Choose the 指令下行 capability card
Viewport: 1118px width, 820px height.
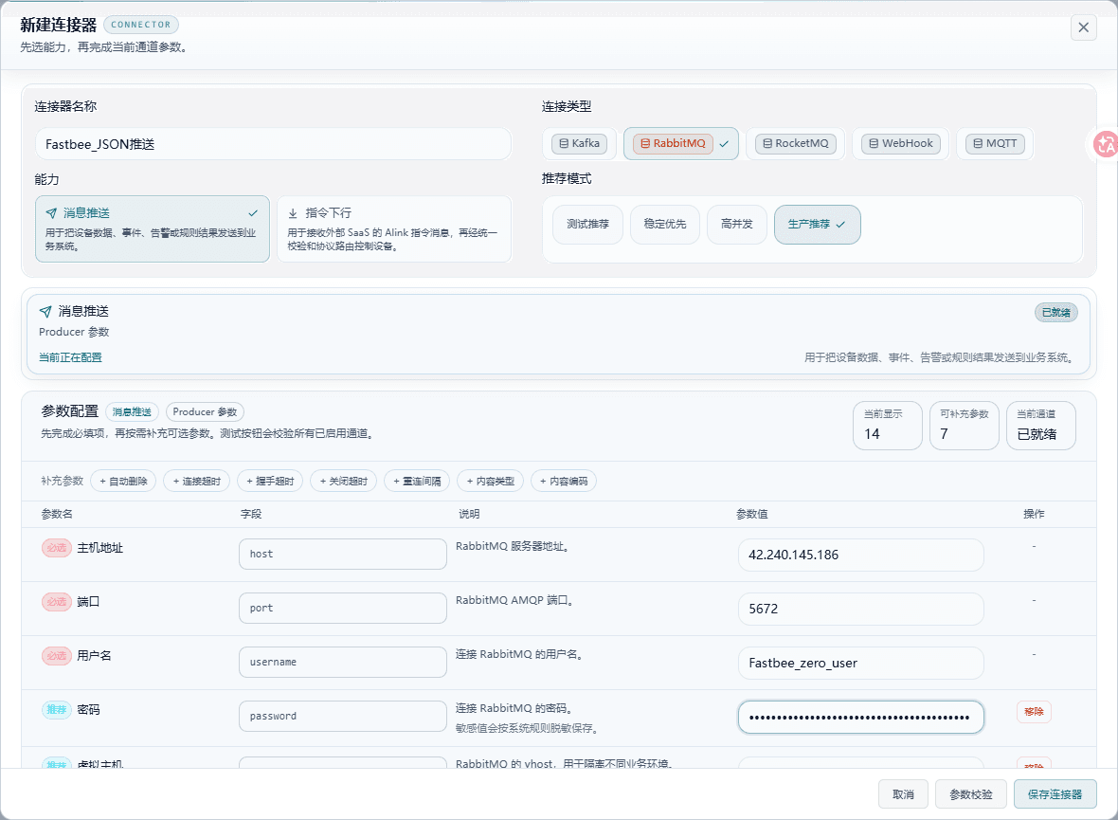[x=393, y=229]
